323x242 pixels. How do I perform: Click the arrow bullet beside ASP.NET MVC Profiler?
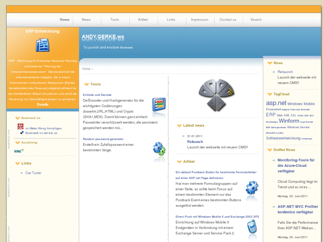pyautogui.click(x=274, y=207)
